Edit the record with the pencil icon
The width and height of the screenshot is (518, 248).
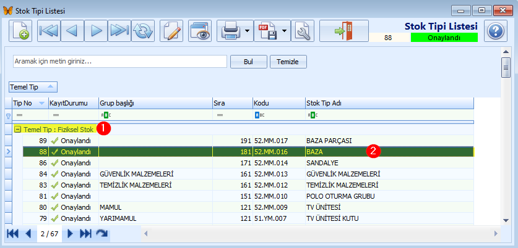tap(171, 31)
